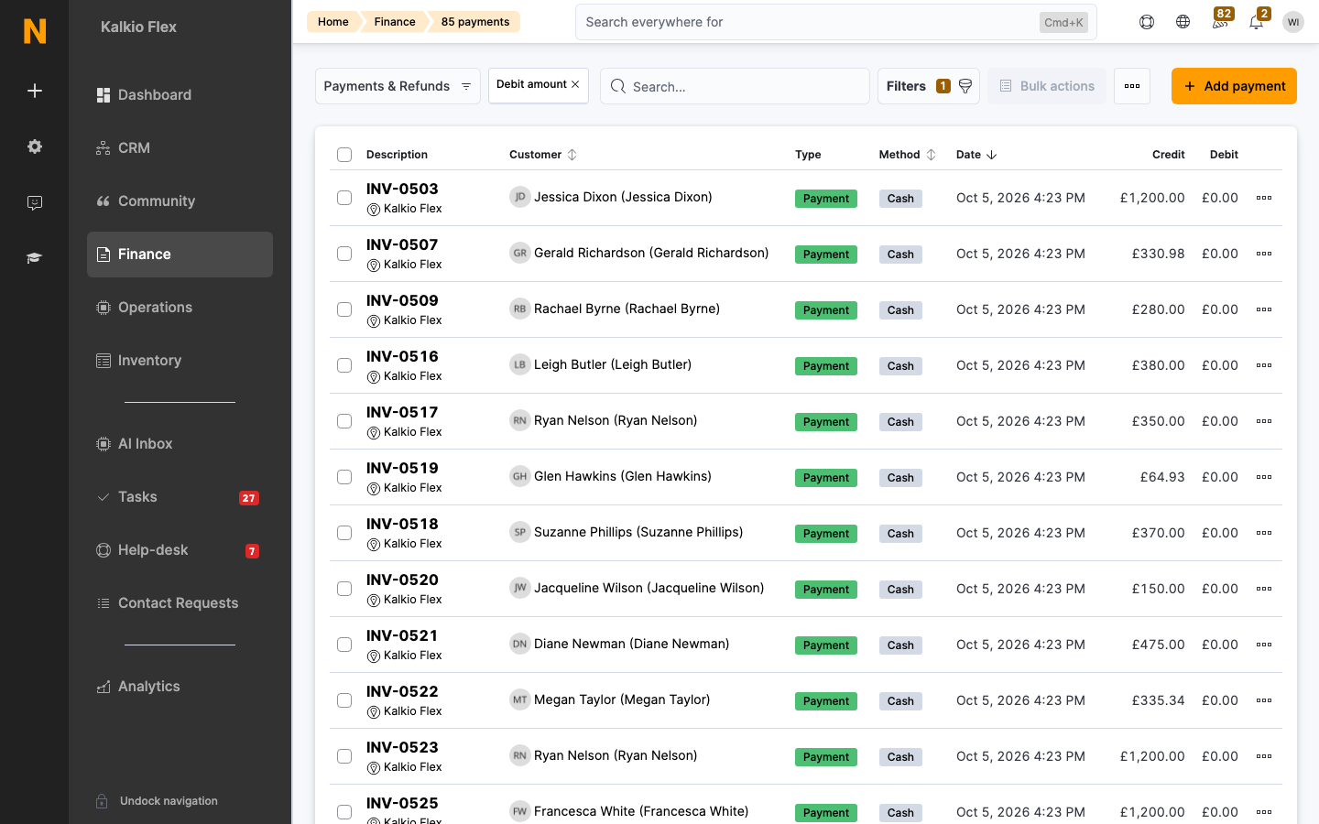The width and height of the screenshot is (1319, 824).
Task: Toggle the select-all checkbox in header
Action: (344, 155)
